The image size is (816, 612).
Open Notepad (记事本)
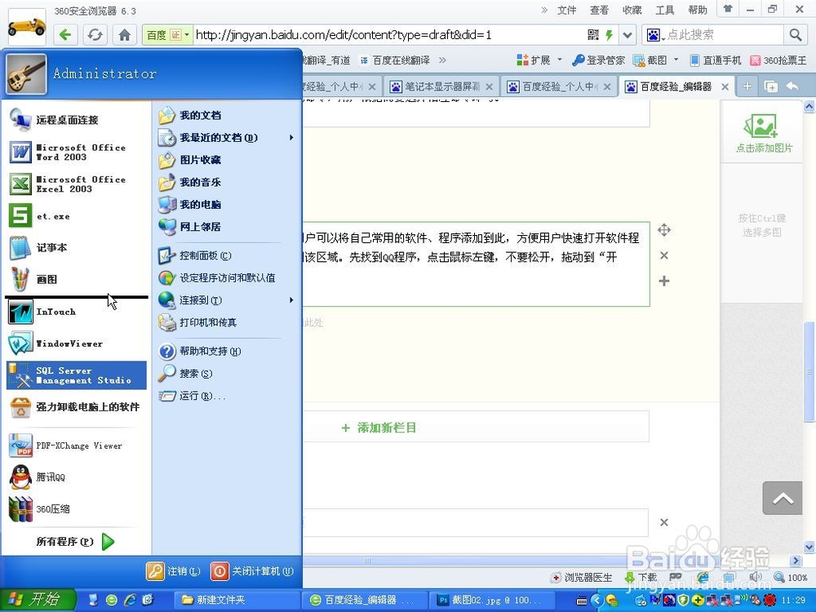click(x=77, y=248)
